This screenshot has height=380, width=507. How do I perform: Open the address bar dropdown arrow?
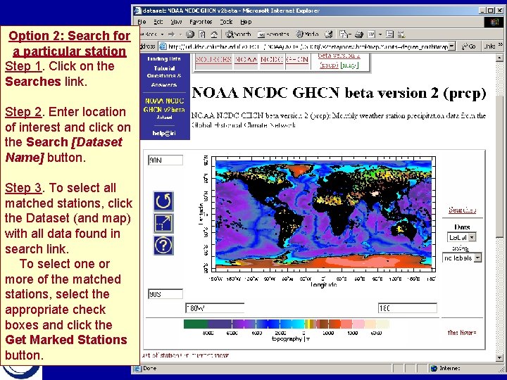point(452,46)
